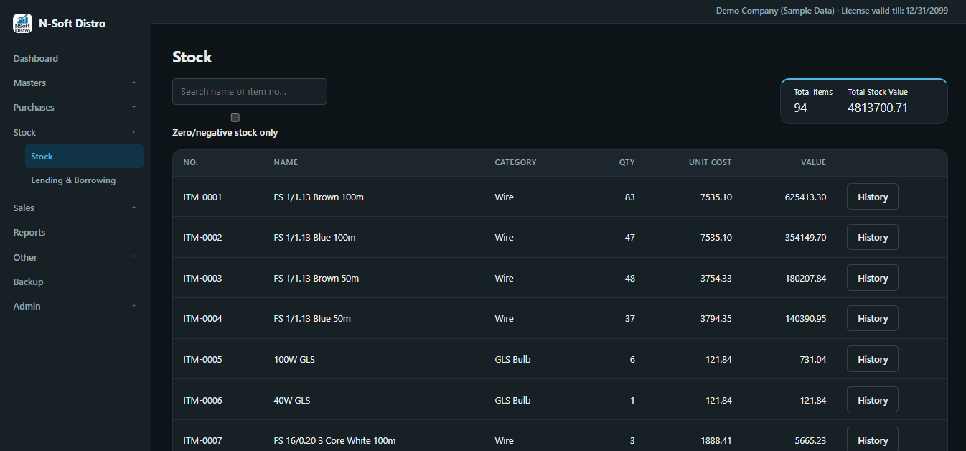Expand the Purchases menu arrow

(133, 108)
